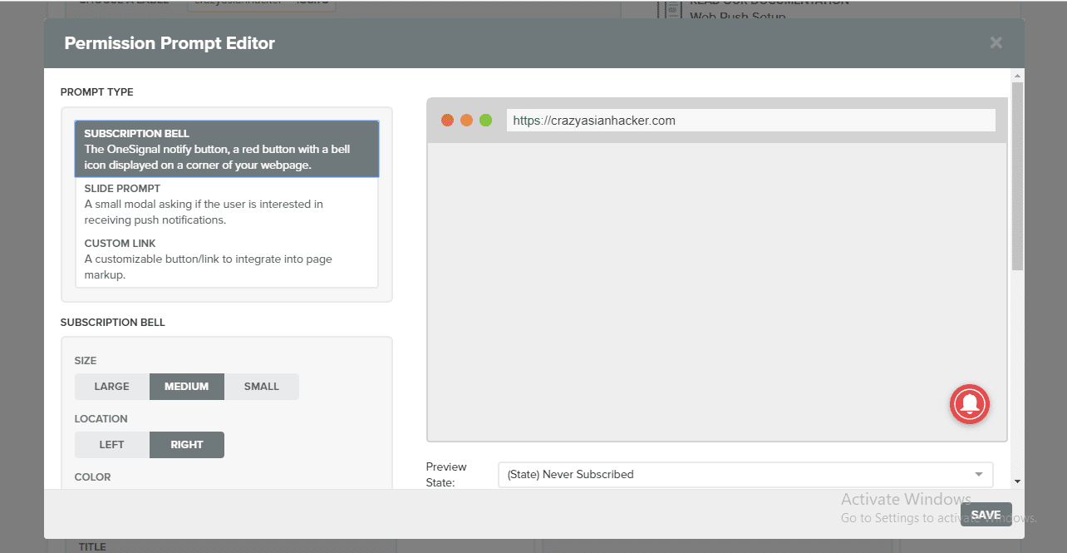Click the SAVE button
Image resolution: width=1067 pixels, height=553 pixels.
click(x=986, y=514)
